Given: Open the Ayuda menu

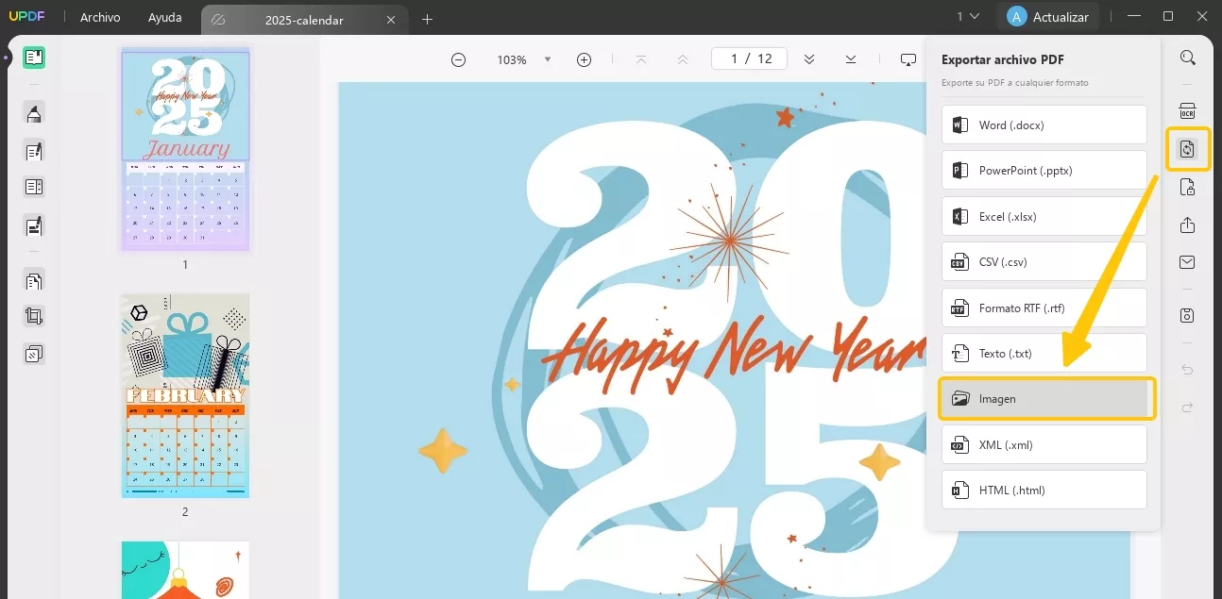Looking at the screenshot, I should 164,17.
